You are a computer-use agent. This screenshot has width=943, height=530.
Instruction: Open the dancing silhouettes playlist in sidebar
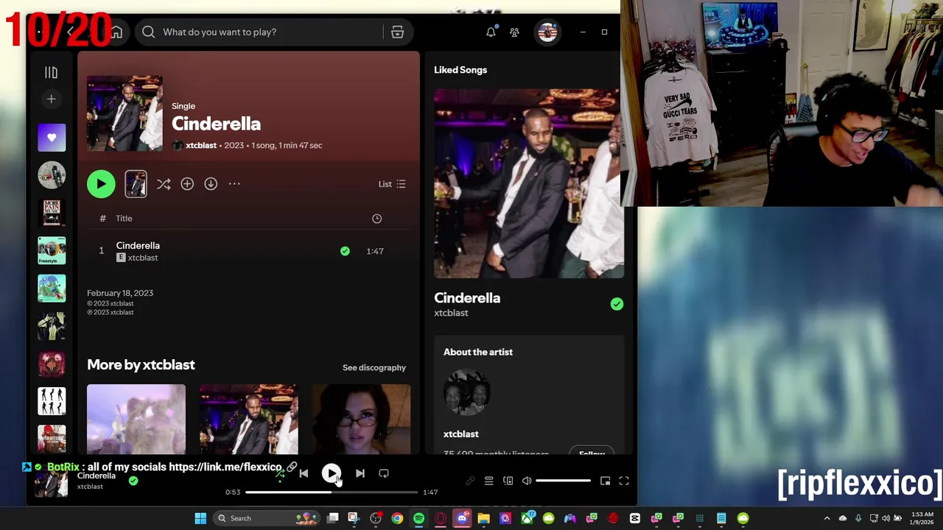point(52,401)
